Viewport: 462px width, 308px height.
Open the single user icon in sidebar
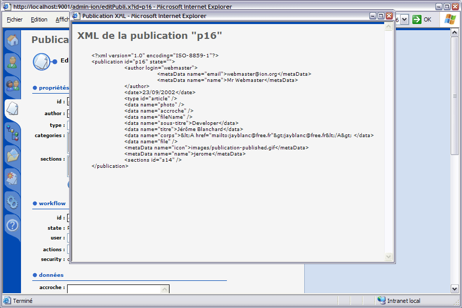coord(12,63)
